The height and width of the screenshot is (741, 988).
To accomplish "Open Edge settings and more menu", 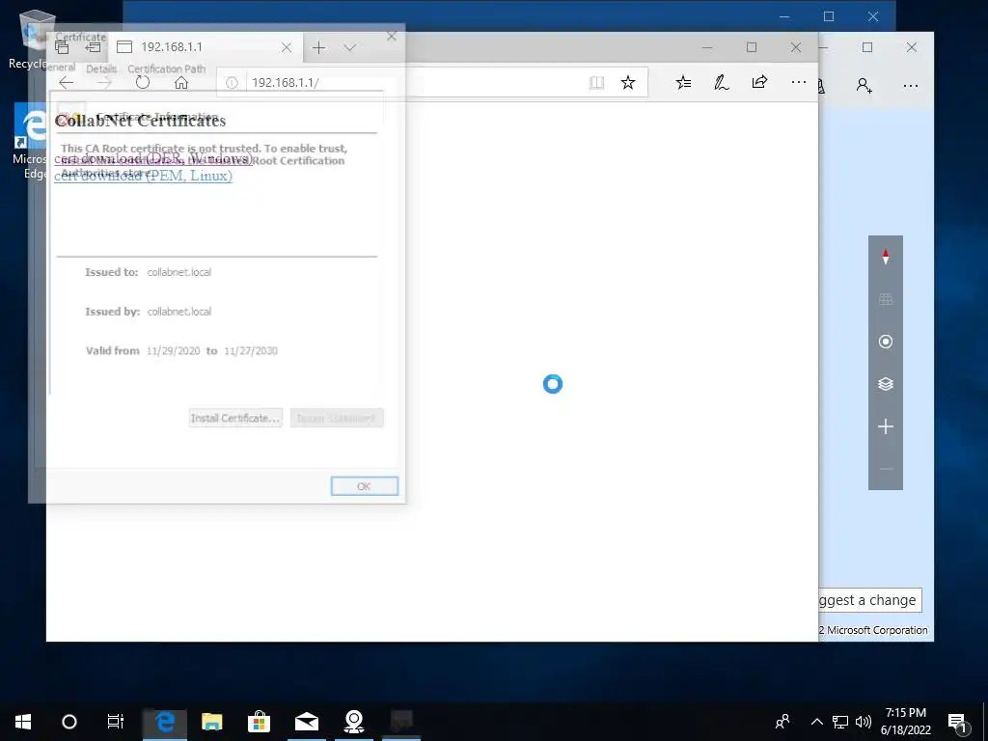I will 798,83.
